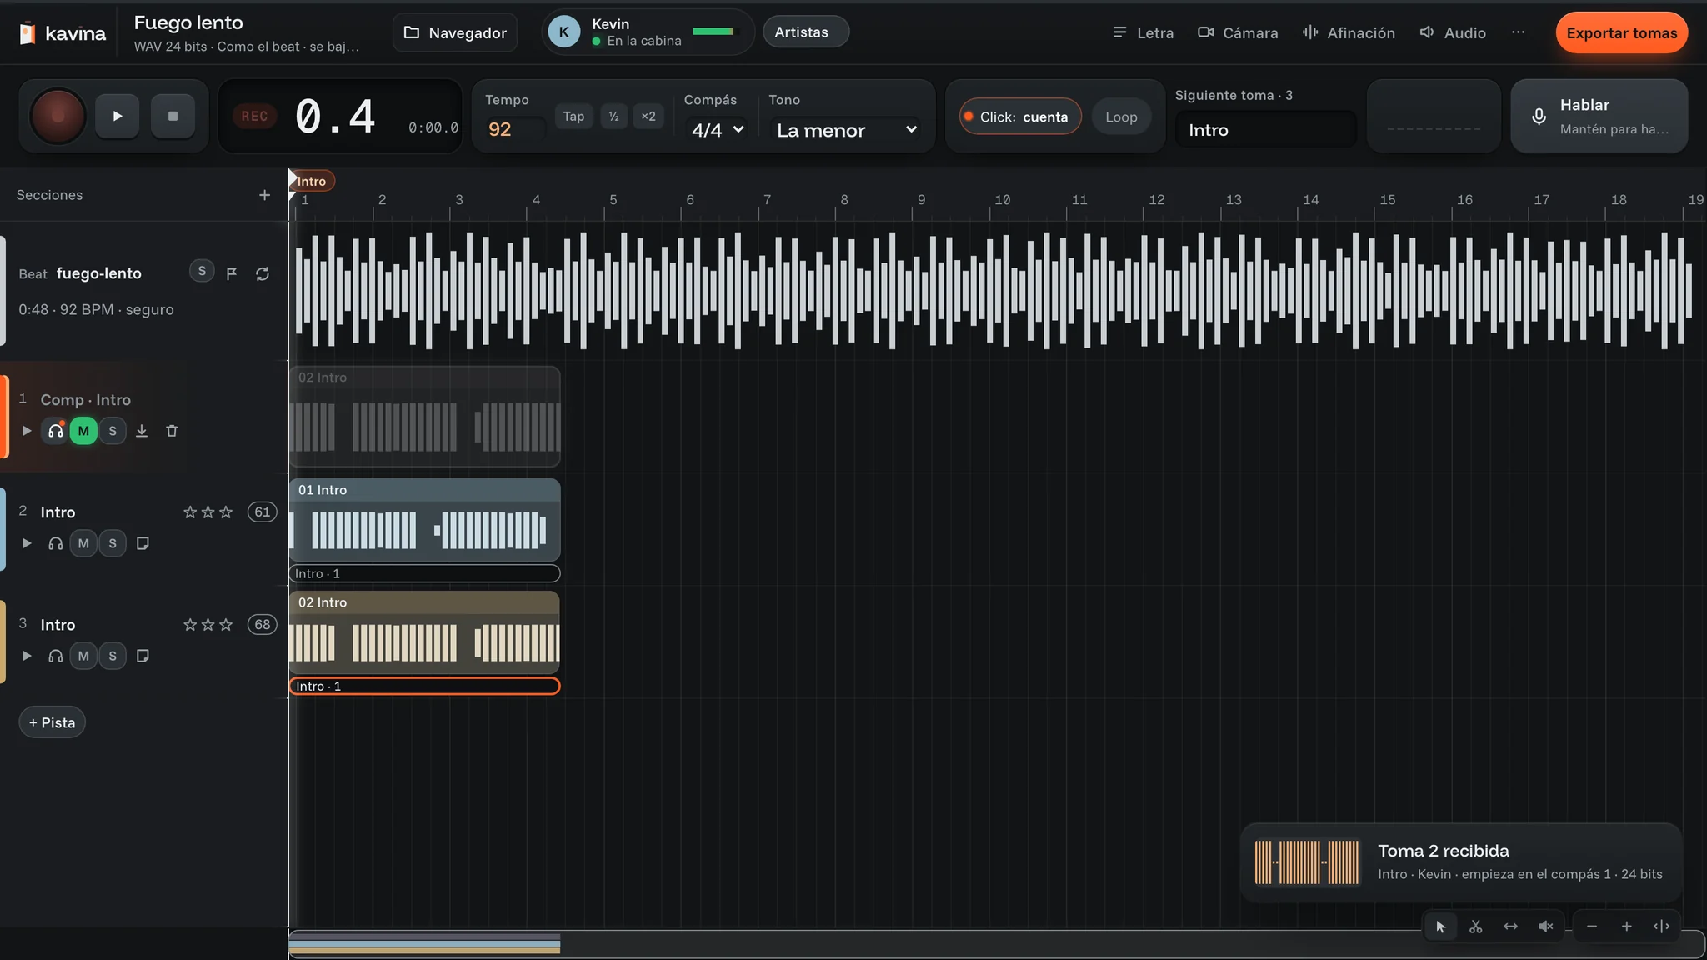Toggle headphone monitoring on track 3 Intro

pos(55,656)
